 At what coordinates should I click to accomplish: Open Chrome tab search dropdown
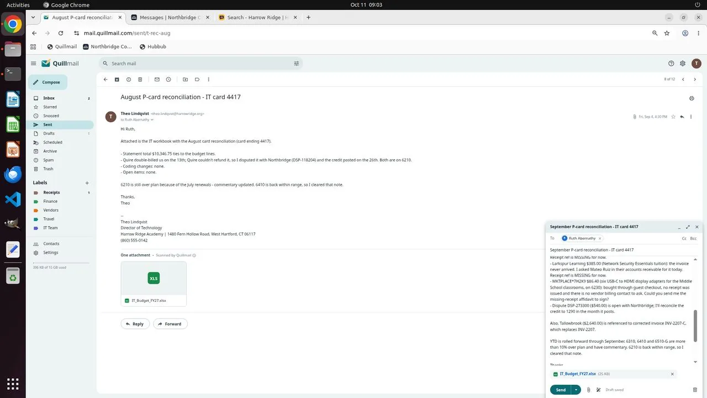(33, 17)
